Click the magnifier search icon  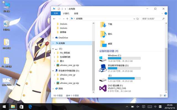click(x=163, y=19)
